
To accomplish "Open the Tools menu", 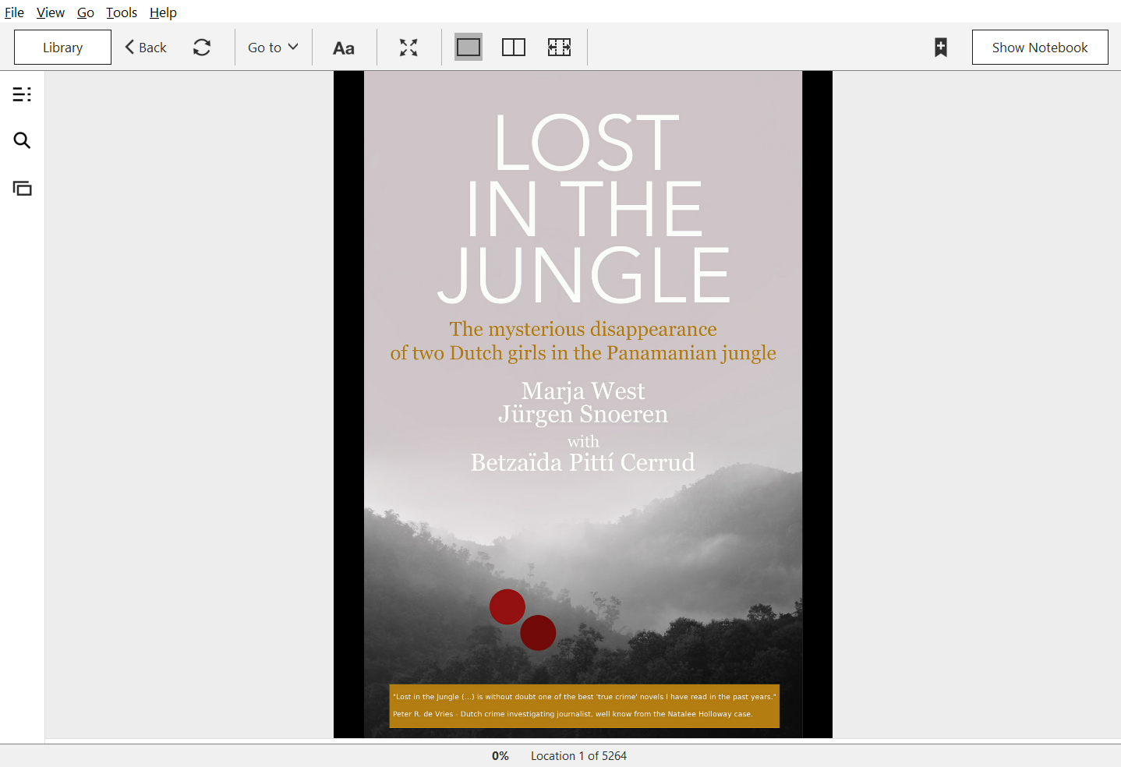I will 122,12.
